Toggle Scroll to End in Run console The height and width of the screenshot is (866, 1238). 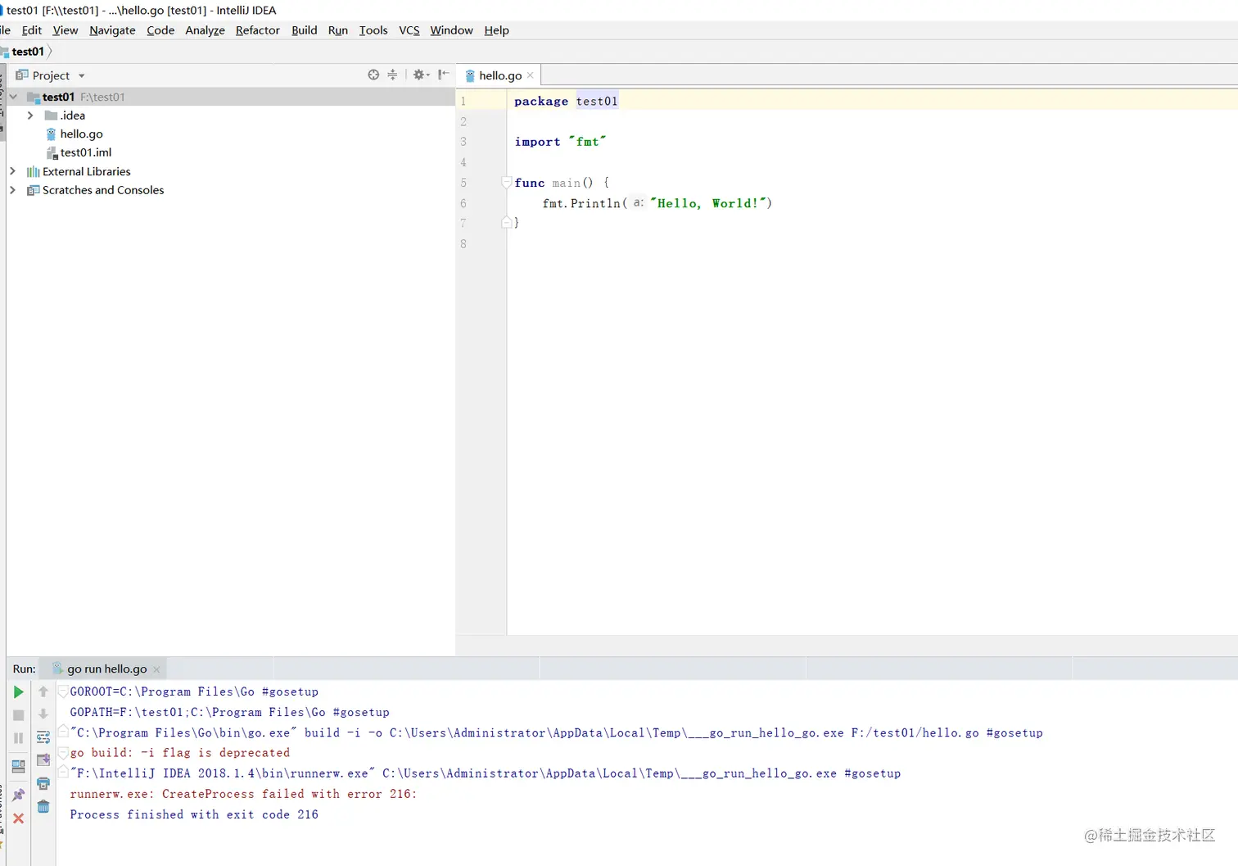[43, 760]
